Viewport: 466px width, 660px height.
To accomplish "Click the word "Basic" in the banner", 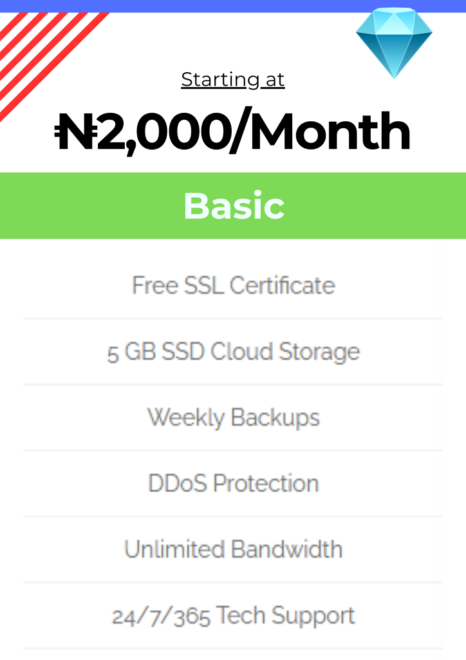I will 234,206.
